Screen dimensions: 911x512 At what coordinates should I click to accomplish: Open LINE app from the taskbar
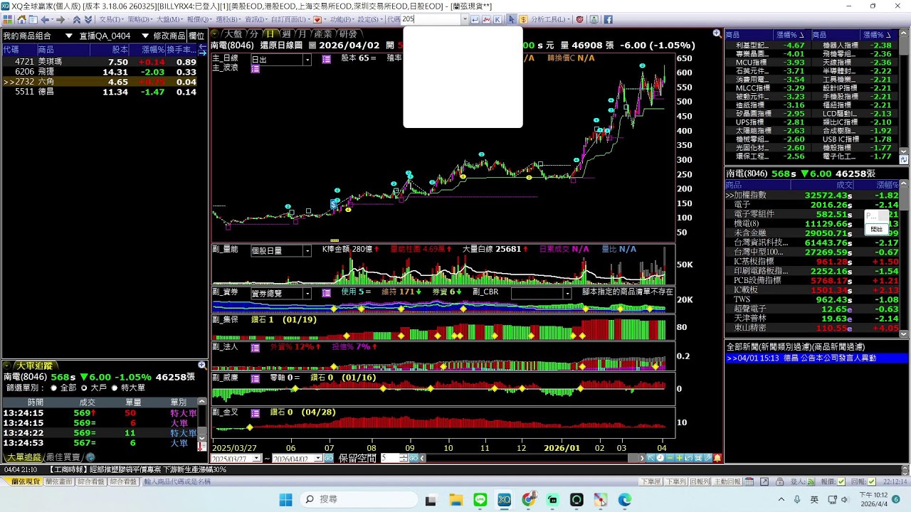pyautogui.click(x=480, y=500)
